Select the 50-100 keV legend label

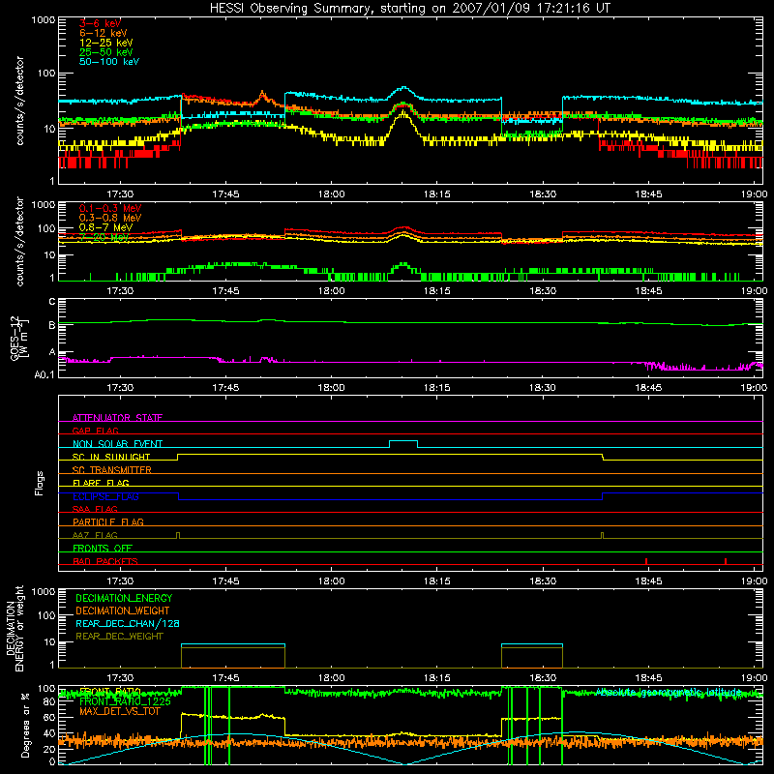tap(109, 62)
